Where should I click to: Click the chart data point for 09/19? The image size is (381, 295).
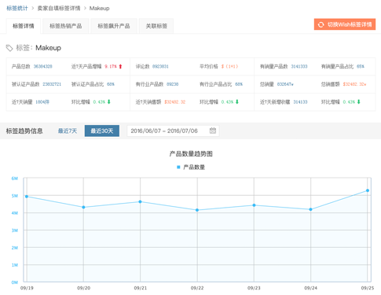27,197
